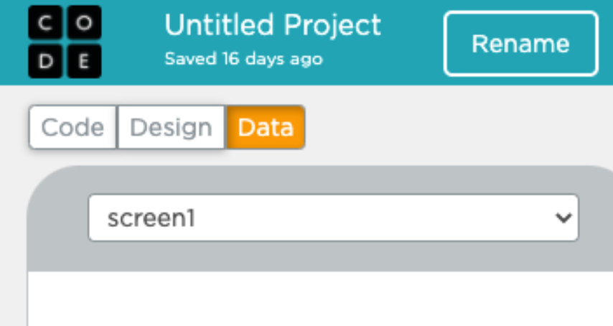The height and width of the screenshot is (326, 613).
Task: Click the "Saved 16 days ago" status
Action: click(243, 59)
